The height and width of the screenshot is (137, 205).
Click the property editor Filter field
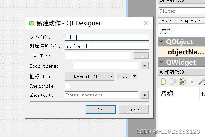tap(182, 11)
